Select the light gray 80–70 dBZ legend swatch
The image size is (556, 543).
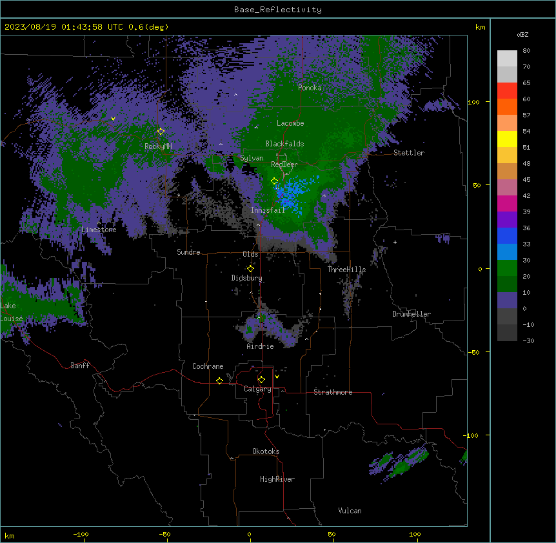pyautogui.click(x=507, y=59)
